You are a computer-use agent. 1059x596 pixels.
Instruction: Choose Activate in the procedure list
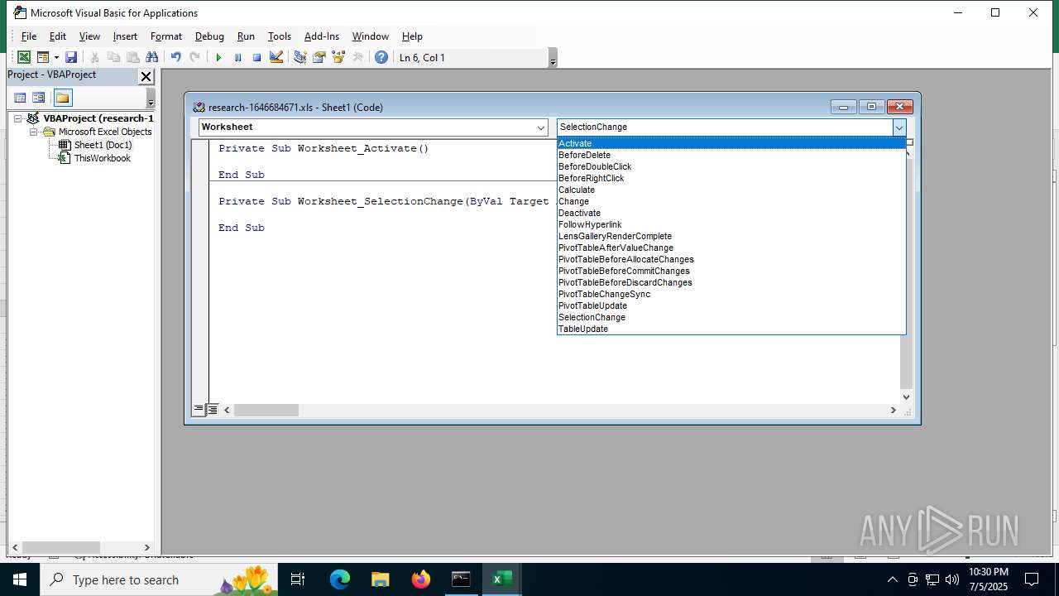(x=731, y=143)
